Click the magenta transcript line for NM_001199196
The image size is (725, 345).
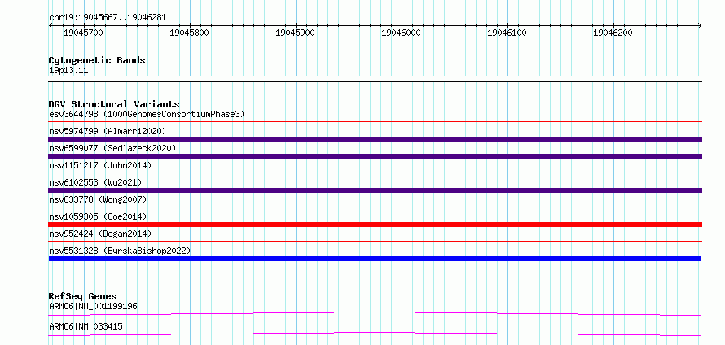tap(375, 313)
